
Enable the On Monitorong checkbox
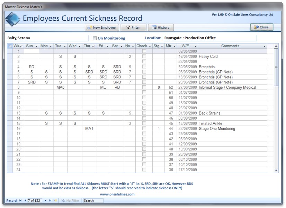(x=94, y=38)
